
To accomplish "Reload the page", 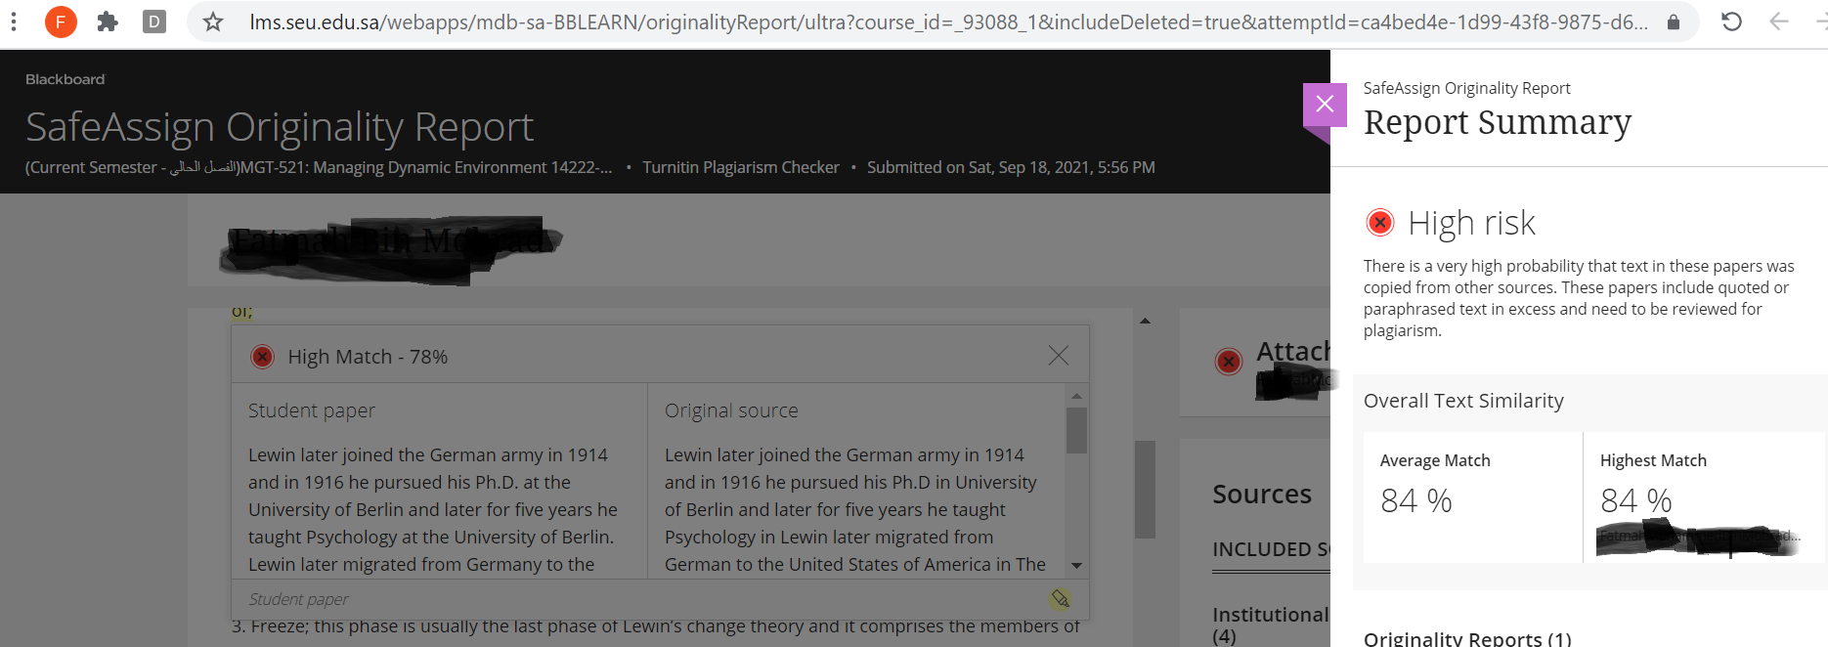I will tap(1731, 22).
